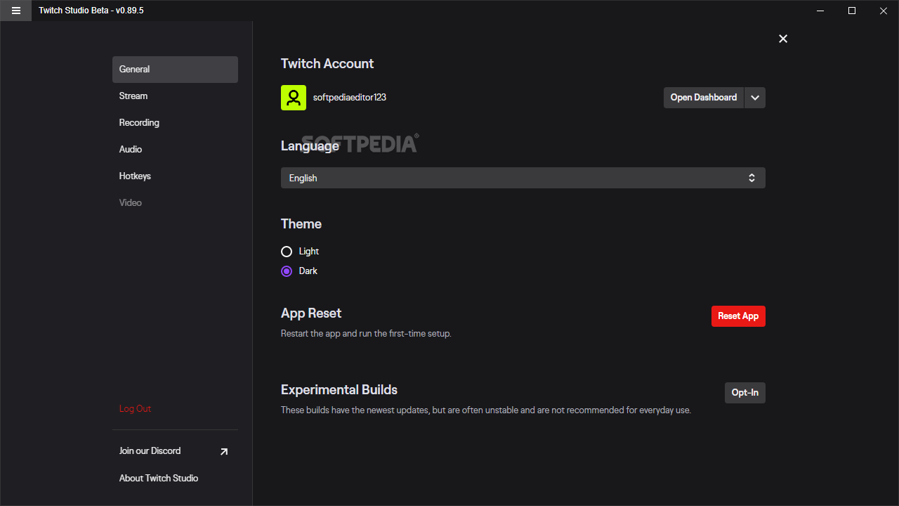Viewport: 899px width, 506px height.
Task: Go to the Audio settings tab
Action: click(175, 150)
